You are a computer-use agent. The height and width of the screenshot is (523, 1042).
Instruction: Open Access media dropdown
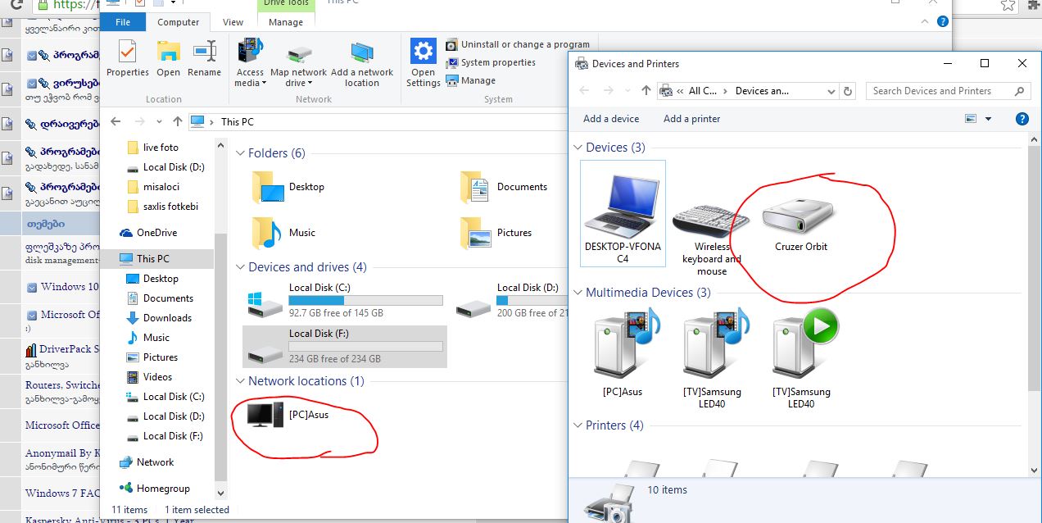click(250, 63)
